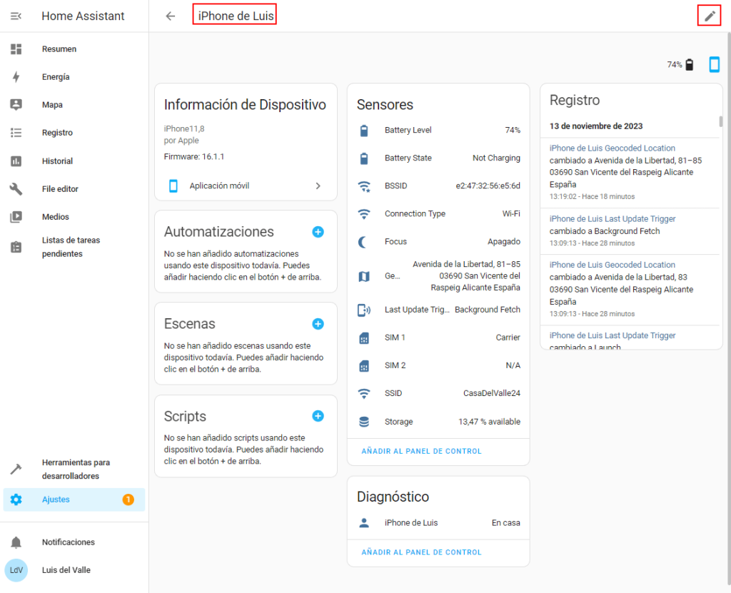The height and width of the screenshot is (593, 731).
Task: Open Luis del Valle user profile
Action: pyautogui.click(x=66, y=570)
